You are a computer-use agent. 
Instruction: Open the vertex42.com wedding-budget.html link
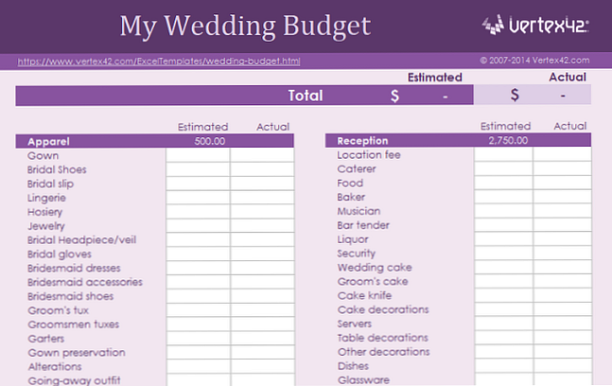coord(159,61)
